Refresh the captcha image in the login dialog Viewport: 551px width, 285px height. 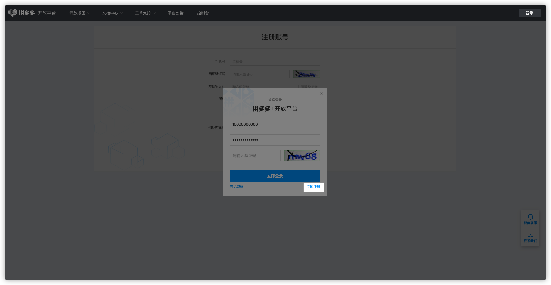(x=302, y=156)
